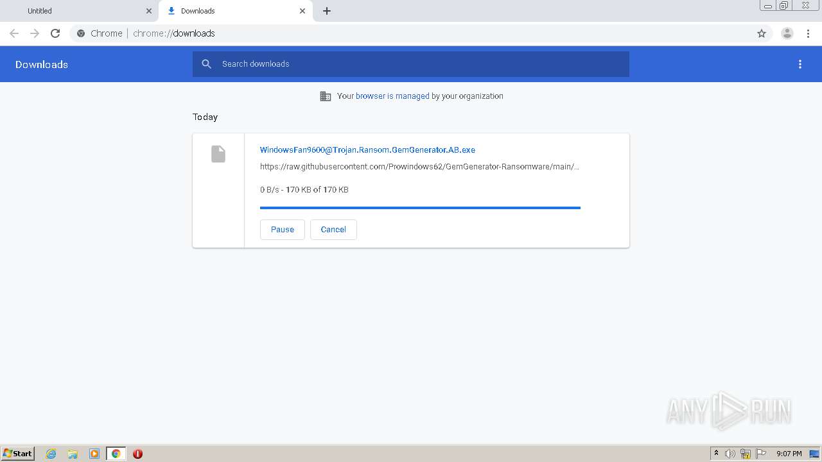This screenshot has width=822, height=462.
Task: Show hidden tray icons arrow
Action: tap(717, 454)
